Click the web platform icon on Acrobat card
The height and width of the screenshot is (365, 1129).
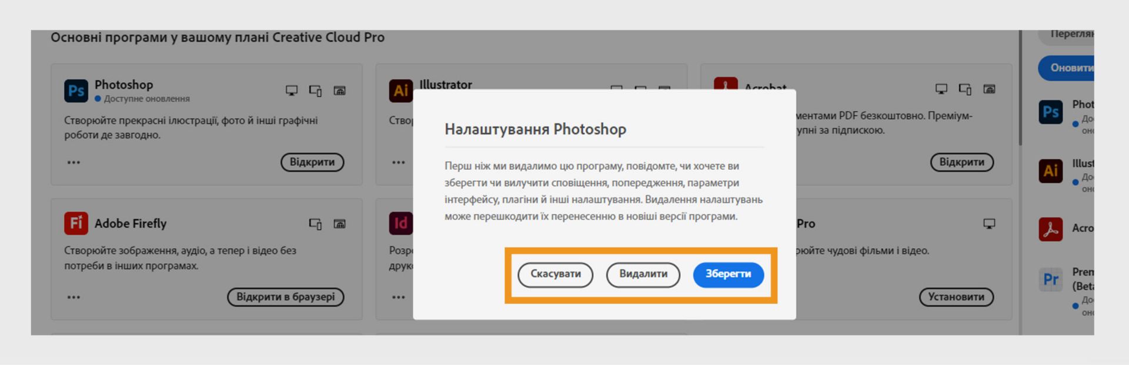coord(990,89)
